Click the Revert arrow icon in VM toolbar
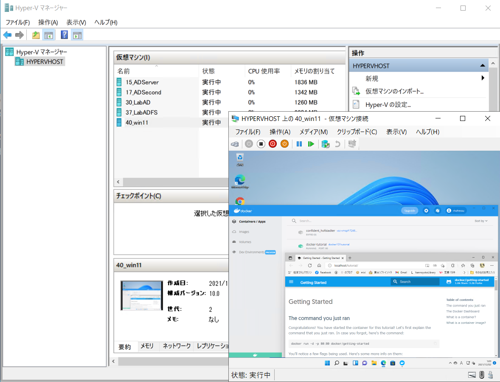The height and width of the screenshot is (382, 500). 338,144
